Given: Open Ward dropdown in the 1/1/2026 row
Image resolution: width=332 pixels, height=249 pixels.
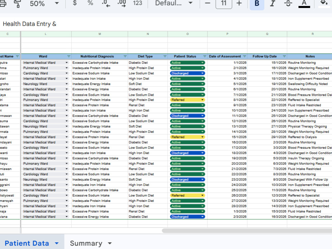Looking at the screenshot, I should pos(67,63).
